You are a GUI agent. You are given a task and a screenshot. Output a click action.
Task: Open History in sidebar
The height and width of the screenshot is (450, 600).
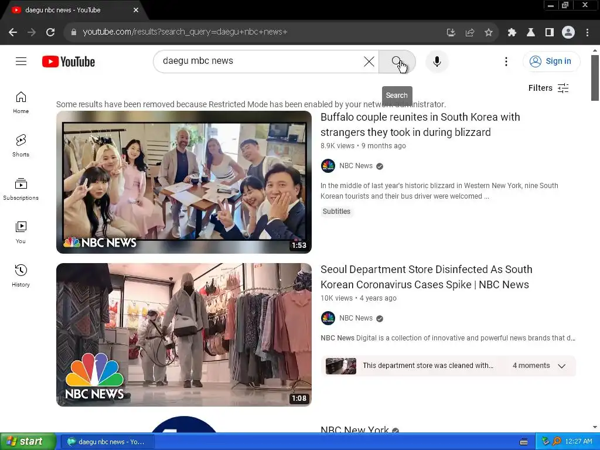[x=21, y=275]
